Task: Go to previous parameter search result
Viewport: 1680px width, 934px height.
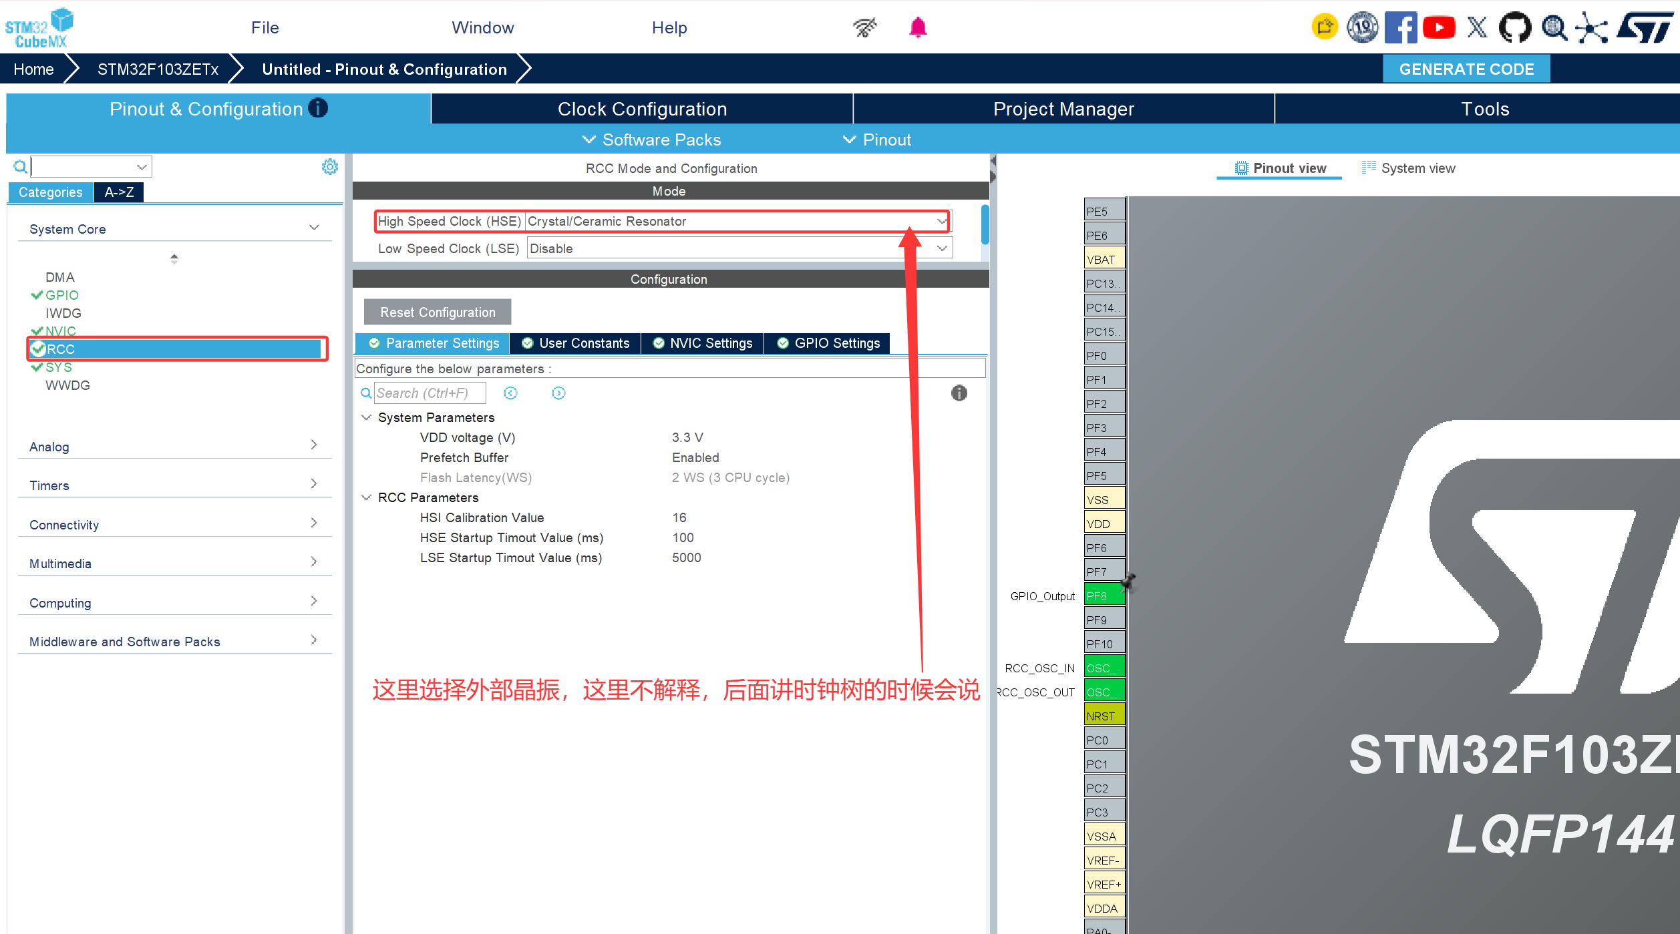Action: (510, 393)
